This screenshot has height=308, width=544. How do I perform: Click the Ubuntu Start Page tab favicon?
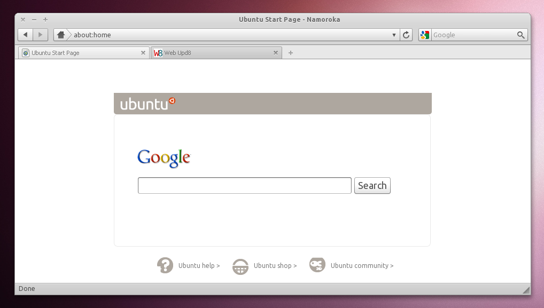tap(26, 53)
